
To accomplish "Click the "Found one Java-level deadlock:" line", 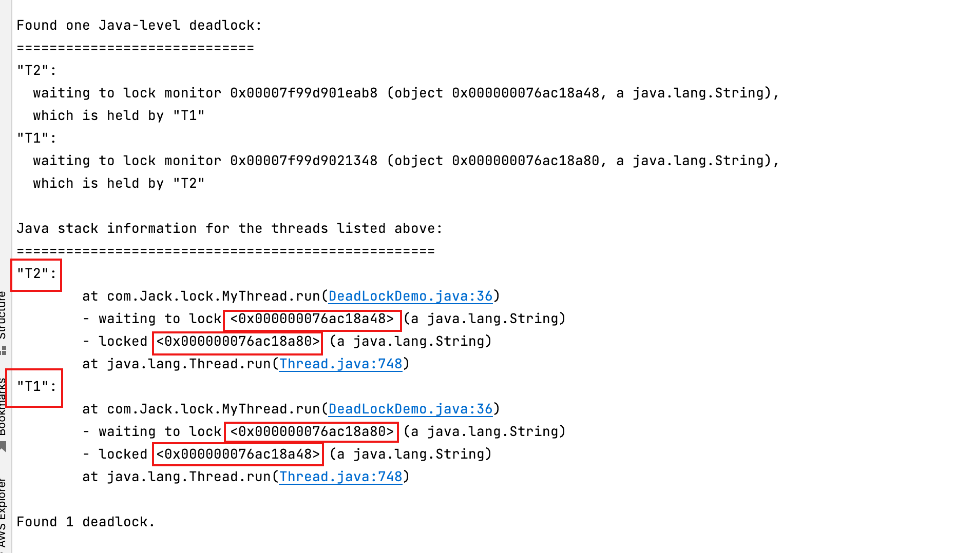I will click(139, 26).
